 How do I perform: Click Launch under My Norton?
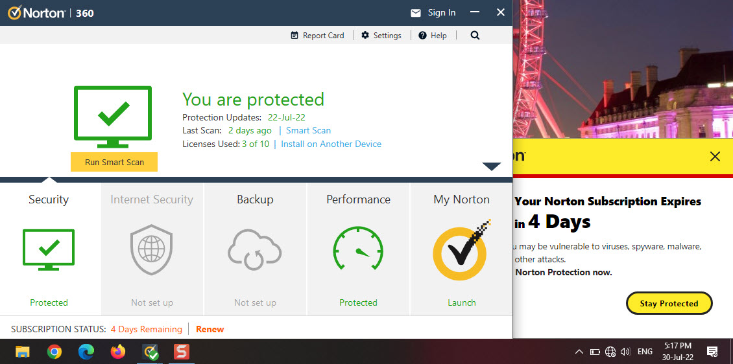pos(461,303)
